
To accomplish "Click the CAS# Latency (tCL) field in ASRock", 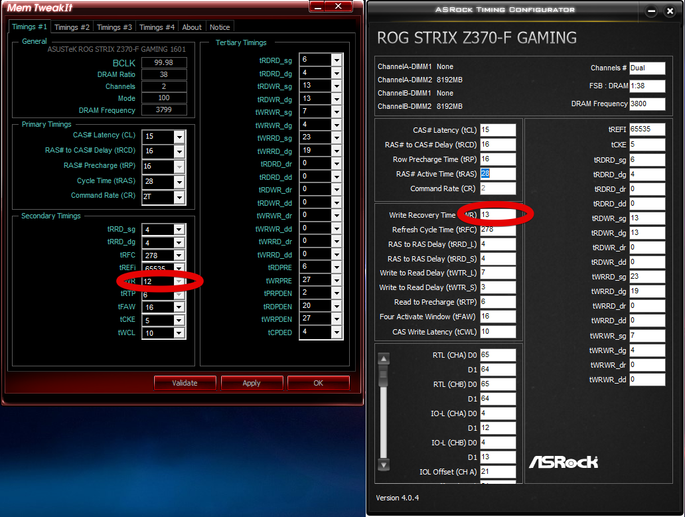I will (498, 130).
